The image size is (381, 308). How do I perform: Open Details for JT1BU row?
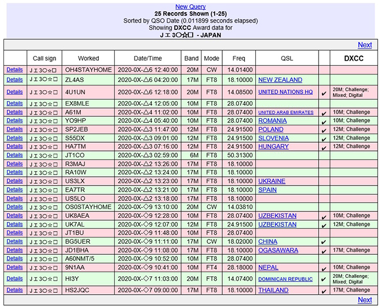tap(14, 233)
